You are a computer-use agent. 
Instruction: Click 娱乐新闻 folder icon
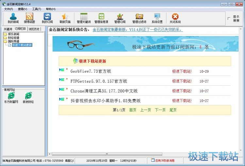[5, 34]
